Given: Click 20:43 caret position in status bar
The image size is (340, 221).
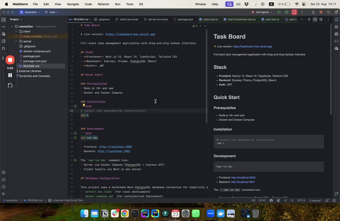Looking at the screenshot, I should (x=262, y=200).
